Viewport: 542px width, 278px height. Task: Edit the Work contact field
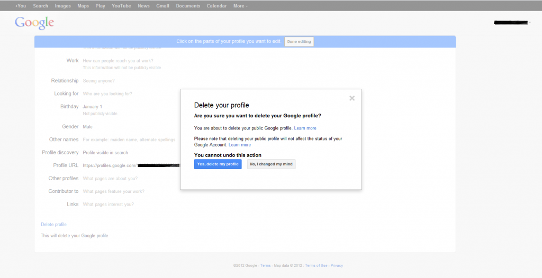pyautogui.click(x=118, y=61)
